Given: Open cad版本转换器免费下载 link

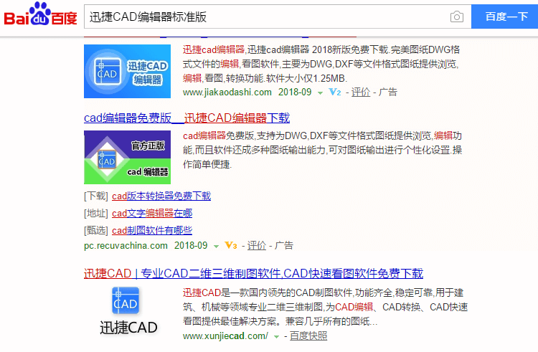Looking at the screenshot, I should pyautogui.click(x=161, y=196).
